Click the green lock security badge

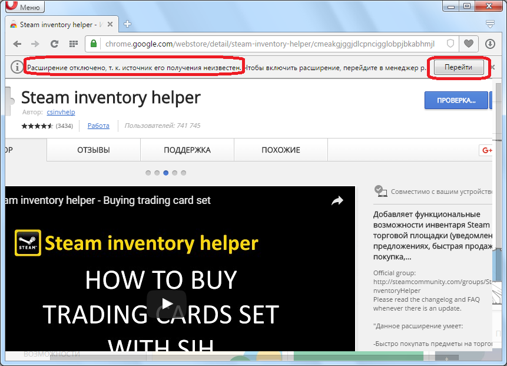tap(93, 44)
